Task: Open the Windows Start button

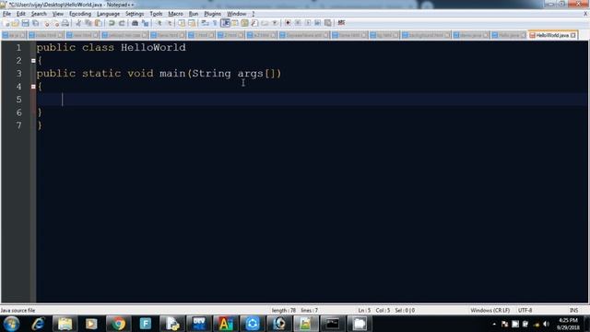Action: tap(11, 324)
